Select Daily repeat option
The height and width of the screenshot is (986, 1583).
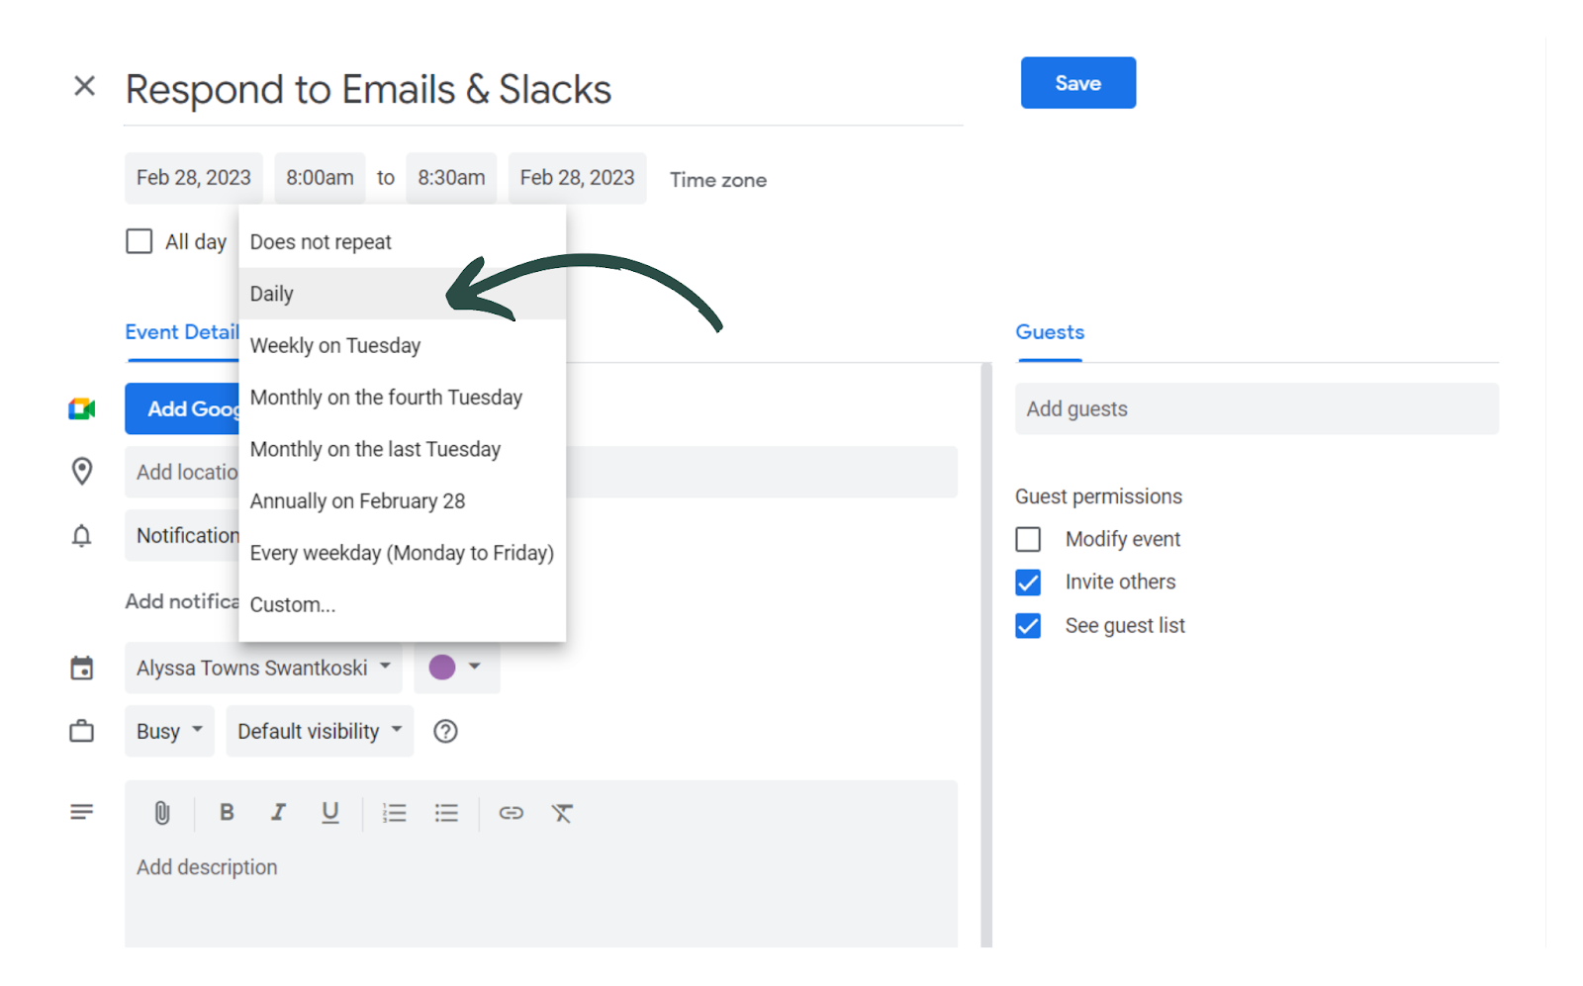tap(403, 294)
